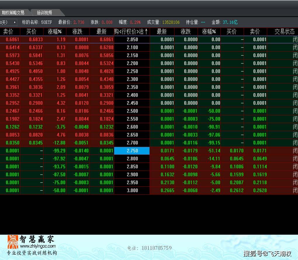The width and height of the screenshot is (298, 260).
Task: Select the 2.050 strike price row
Action: [132, 40]
